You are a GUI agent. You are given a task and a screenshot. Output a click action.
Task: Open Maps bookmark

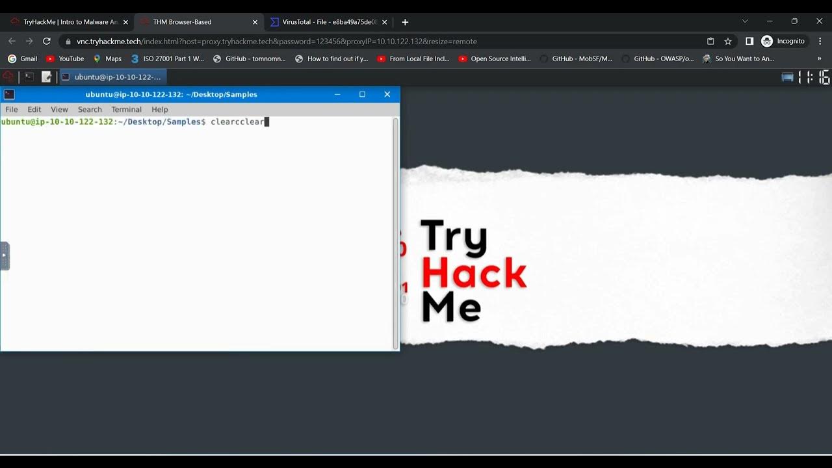tap(107, 58)
